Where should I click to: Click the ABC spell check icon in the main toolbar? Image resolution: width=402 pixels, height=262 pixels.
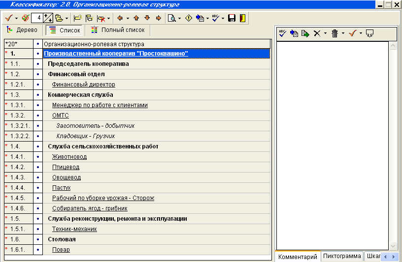[216, 18]
